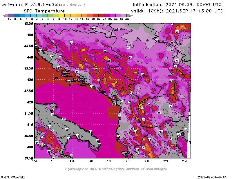Click the SFC Temperature heading
This screenshot has width=232, height=179.
(x=44, y=11)
